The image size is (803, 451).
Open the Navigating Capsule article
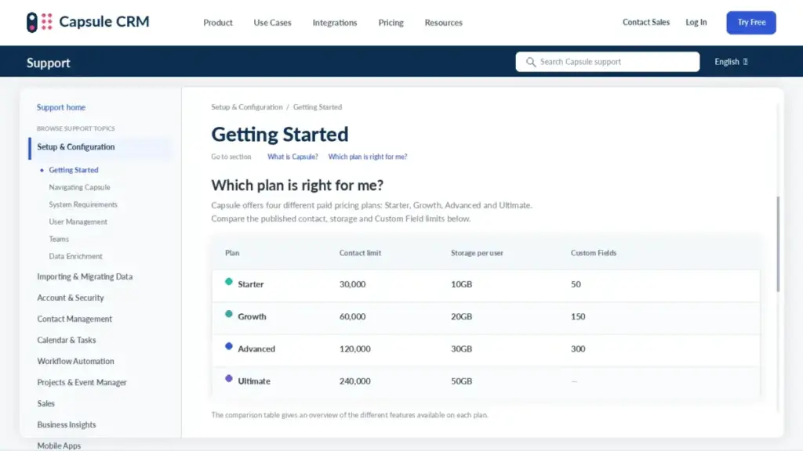pos(79,187)
